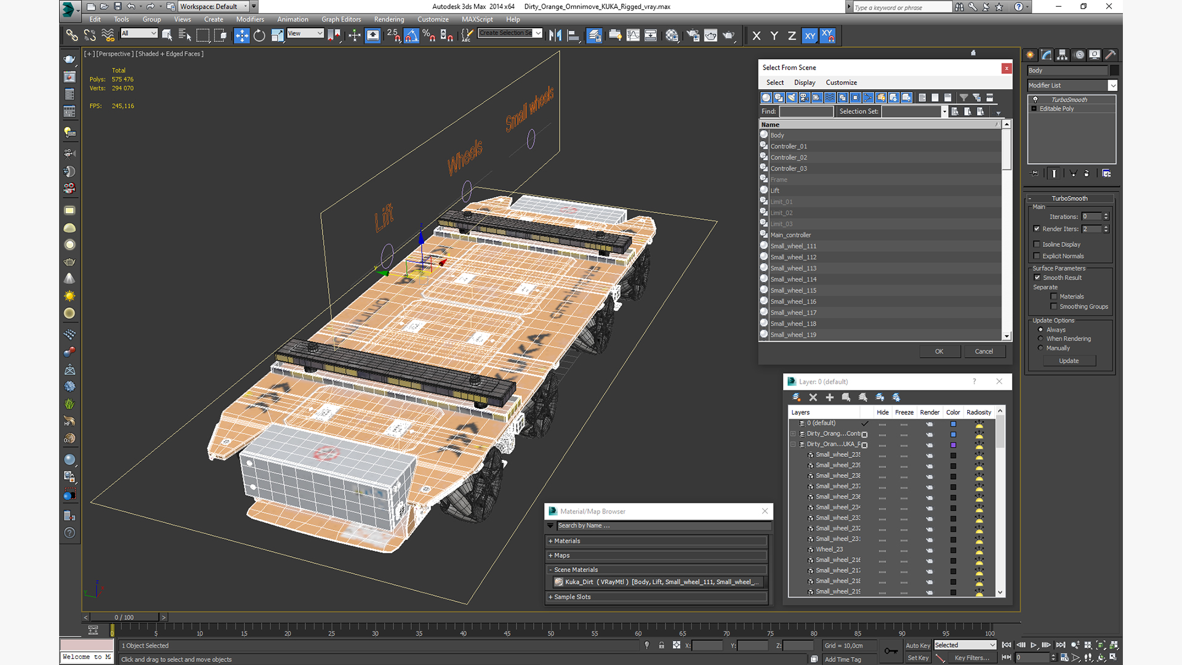Click Body object color swatch

[1114, 71]
